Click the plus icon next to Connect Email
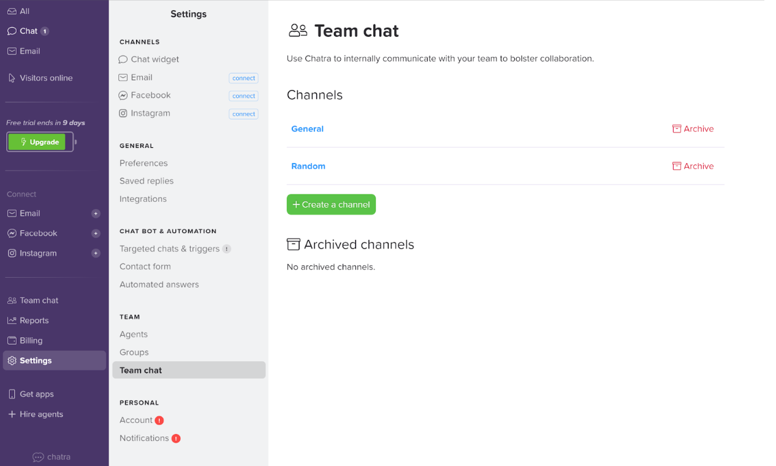 (x=96, y=213)
